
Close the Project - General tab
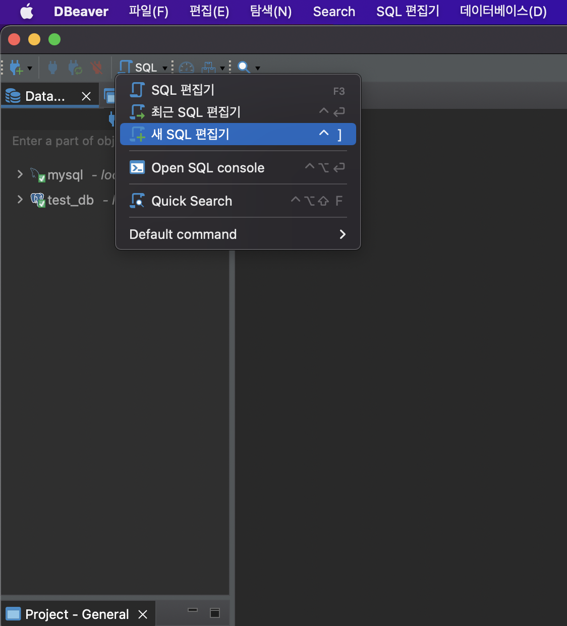click(143, 614)
